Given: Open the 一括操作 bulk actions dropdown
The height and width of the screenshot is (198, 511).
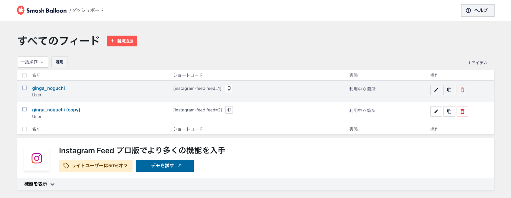Looking at the screenshot, I should [33, 62].
